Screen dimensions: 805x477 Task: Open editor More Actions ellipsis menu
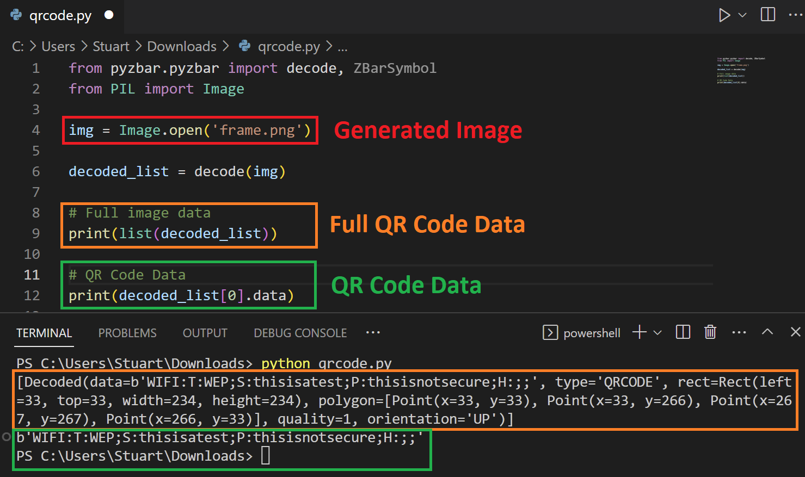tap(795, 15)
